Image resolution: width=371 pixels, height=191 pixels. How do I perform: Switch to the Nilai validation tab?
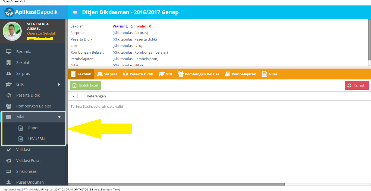[x=269, y=74]
